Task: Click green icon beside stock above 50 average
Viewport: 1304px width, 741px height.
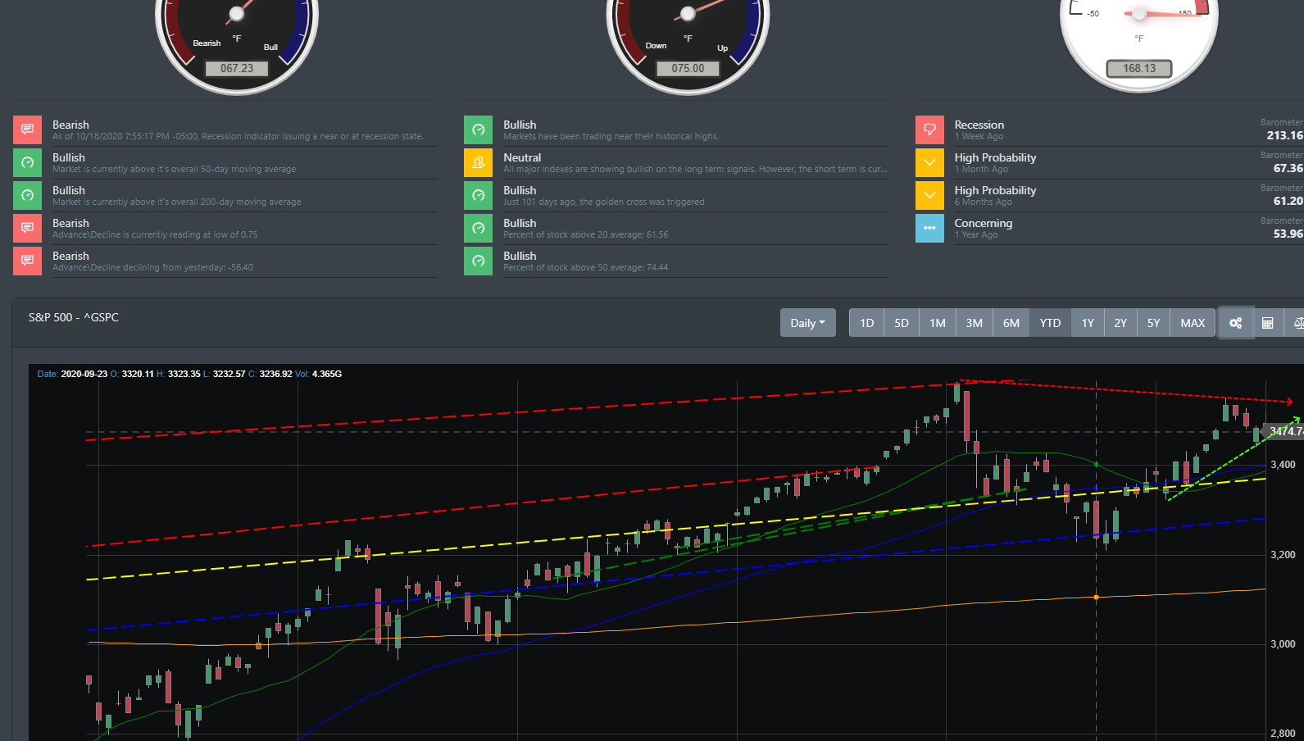Action: coord(478,261)
